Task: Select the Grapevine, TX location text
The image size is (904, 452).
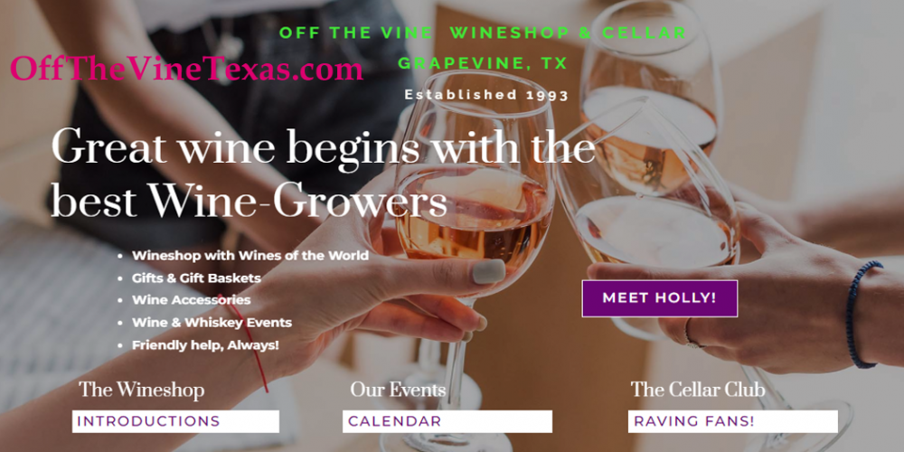Action: click(483, 63)
